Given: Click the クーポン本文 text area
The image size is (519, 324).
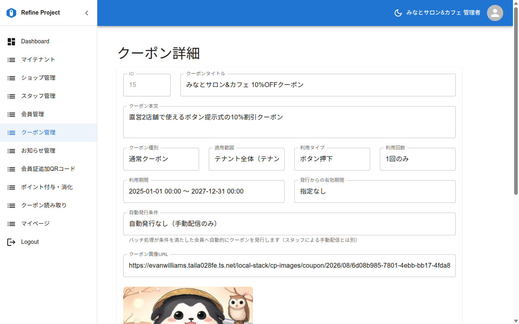Looking at the screenshot, I should click(290, 122).
